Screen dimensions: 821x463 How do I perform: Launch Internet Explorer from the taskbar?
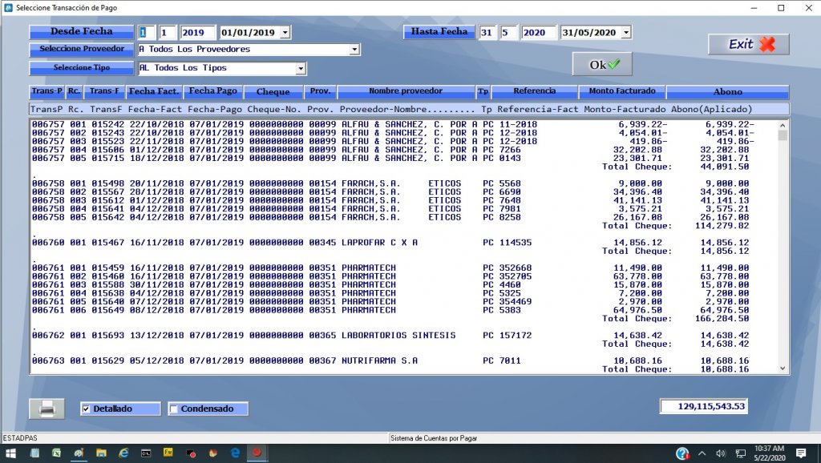123,453
